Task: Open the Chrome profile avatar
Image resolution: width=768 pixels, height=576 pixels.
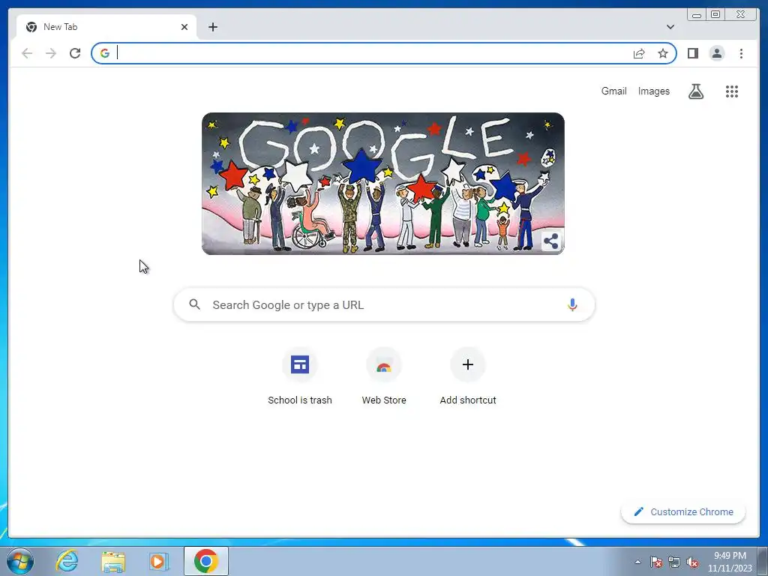Action: coord(716,53)
